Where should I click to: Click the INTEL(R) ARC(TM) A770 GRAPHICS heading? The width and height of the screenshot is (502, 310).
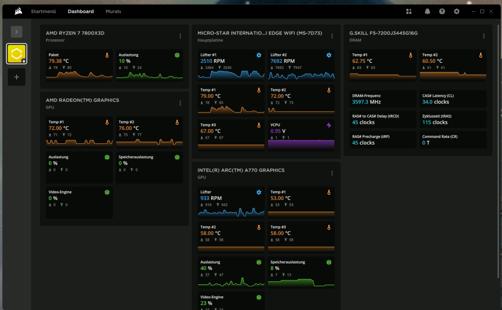click(x=241, y=170)
